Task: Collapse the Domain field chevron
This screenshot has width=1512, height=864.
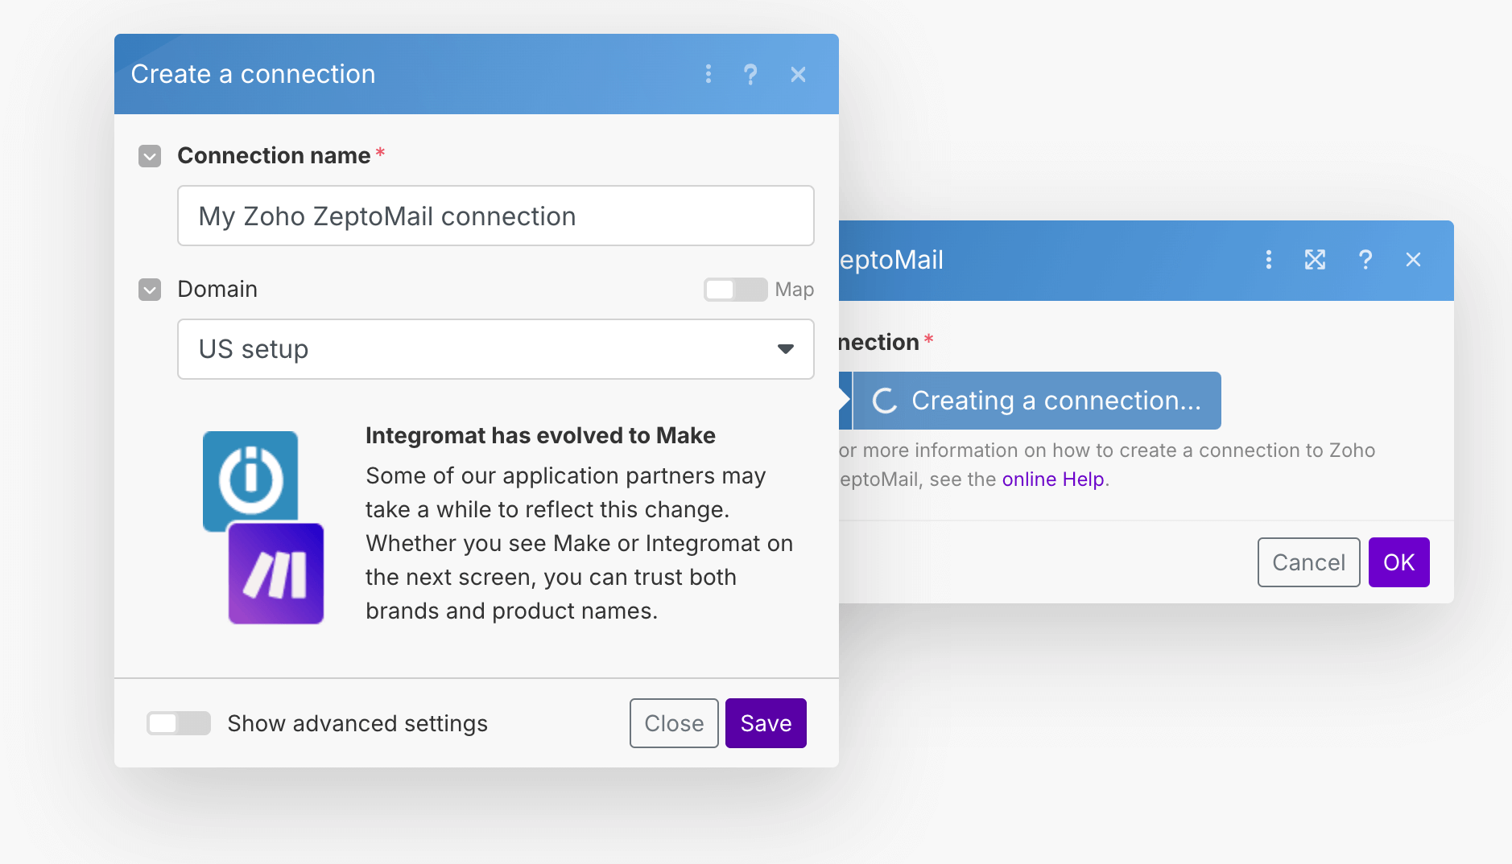Action: [150, 289]
